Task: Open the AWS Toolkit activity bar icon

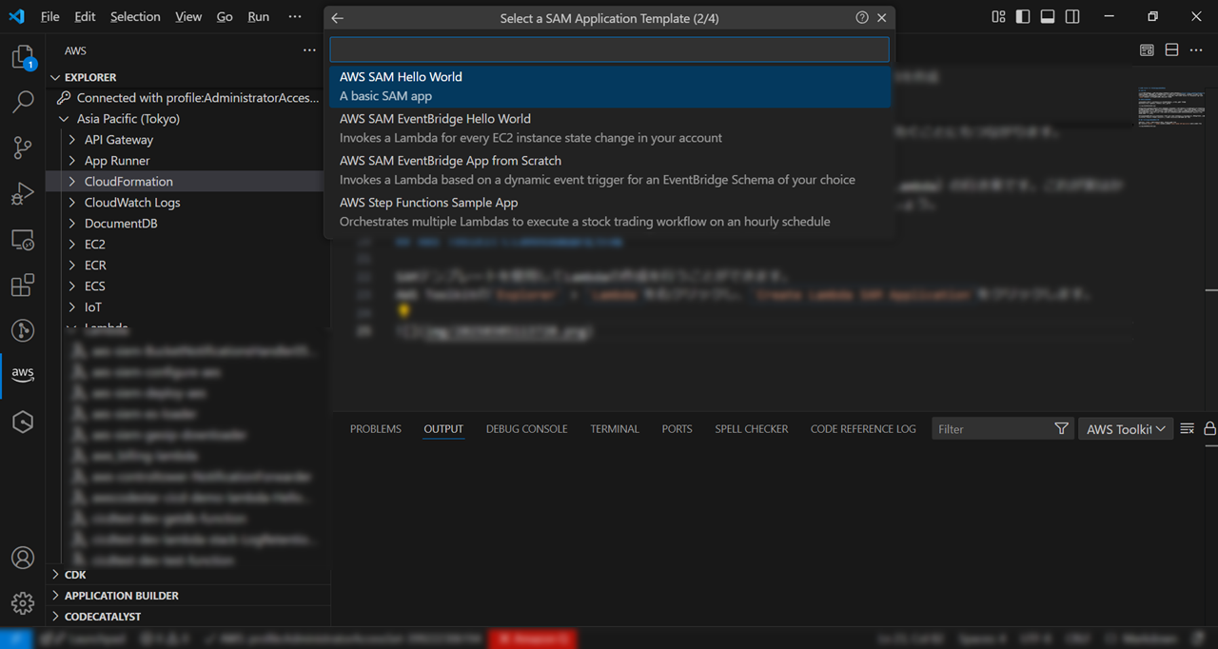Action: point(23,373)
